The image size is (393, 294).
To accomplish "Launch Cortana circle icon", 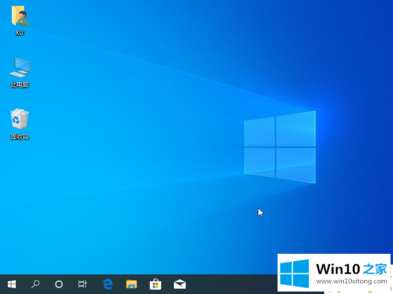I will [59, 284].
